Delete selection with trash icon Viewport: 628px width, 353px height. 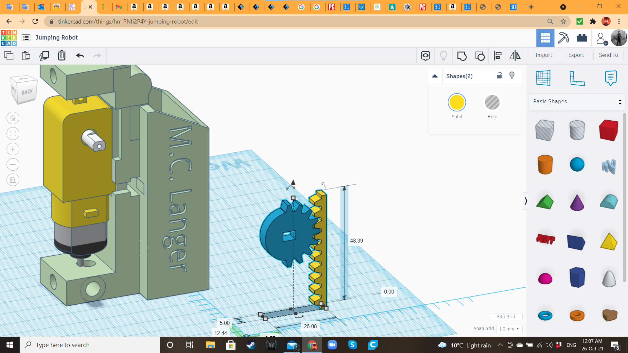pos(61,56)
